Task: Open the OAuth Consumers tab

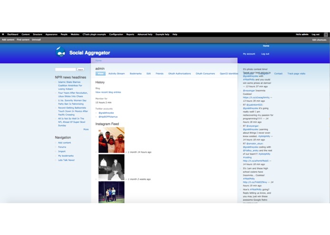Action: 205,74
